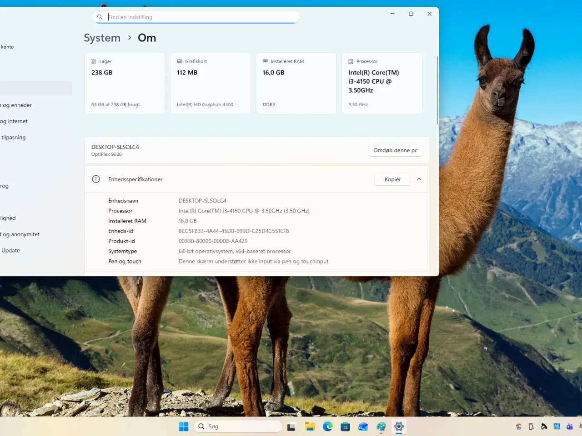Select the Installeret RAM card
The image size is (582, 436).
(x=296, y=83)
